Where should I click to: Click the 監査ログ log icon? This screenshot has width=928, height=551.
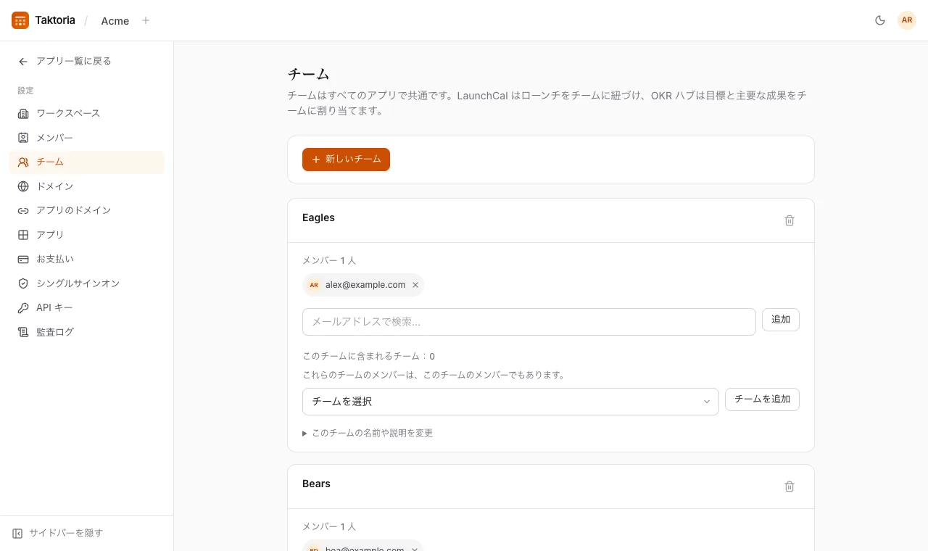click(23, 332)
